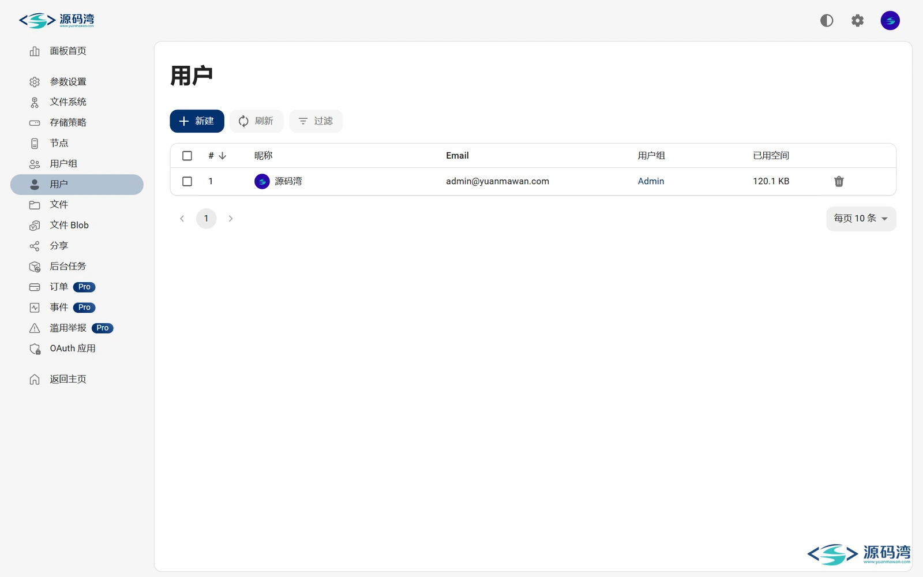The width and height of the screenshot is (923, 577).
Task: Click the 后台任务 task icon
Action: click(x=35, y=267)
